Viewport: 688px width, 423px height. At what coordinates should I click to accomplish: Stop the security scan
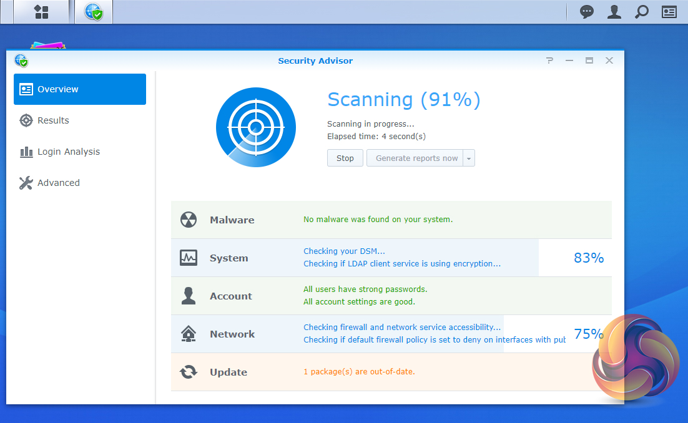345,158
